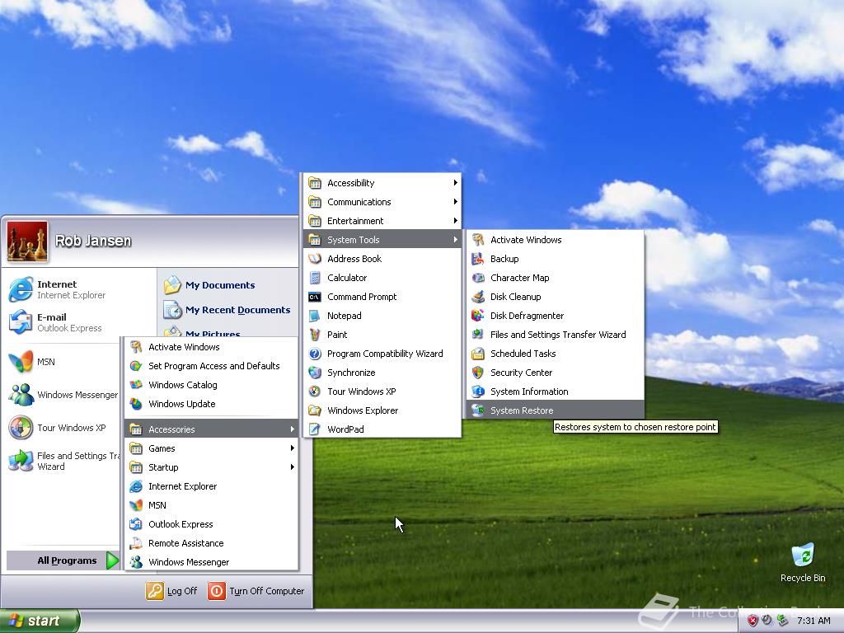Image resolution: width=844 pixels, height=633 pixels.
Task: Click Remote Assistance icon
Action: pos(136,543)
